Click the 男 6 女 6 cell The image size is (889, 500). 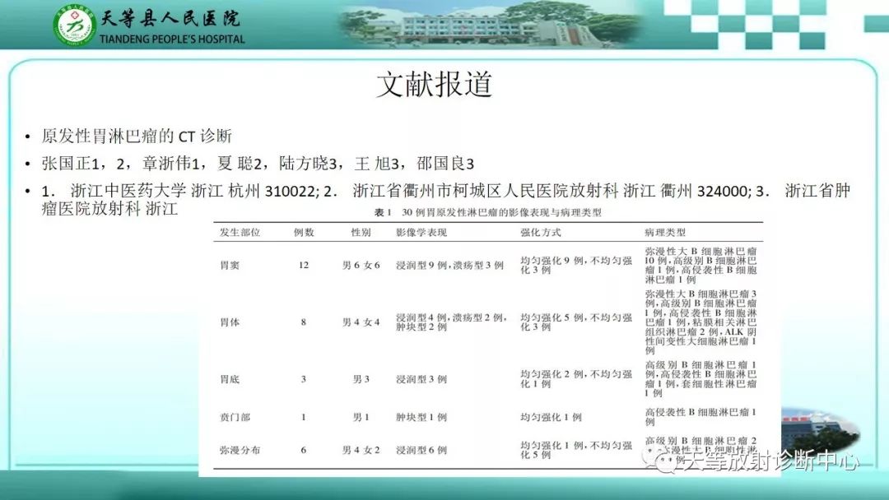click(x=361, y=265)
